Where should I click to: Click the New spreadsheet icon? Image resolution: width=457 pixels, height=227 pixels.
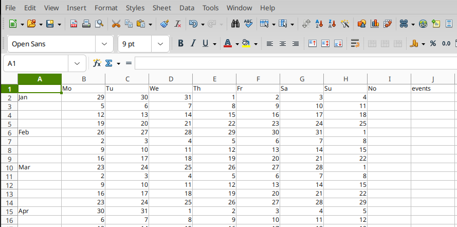12,24
